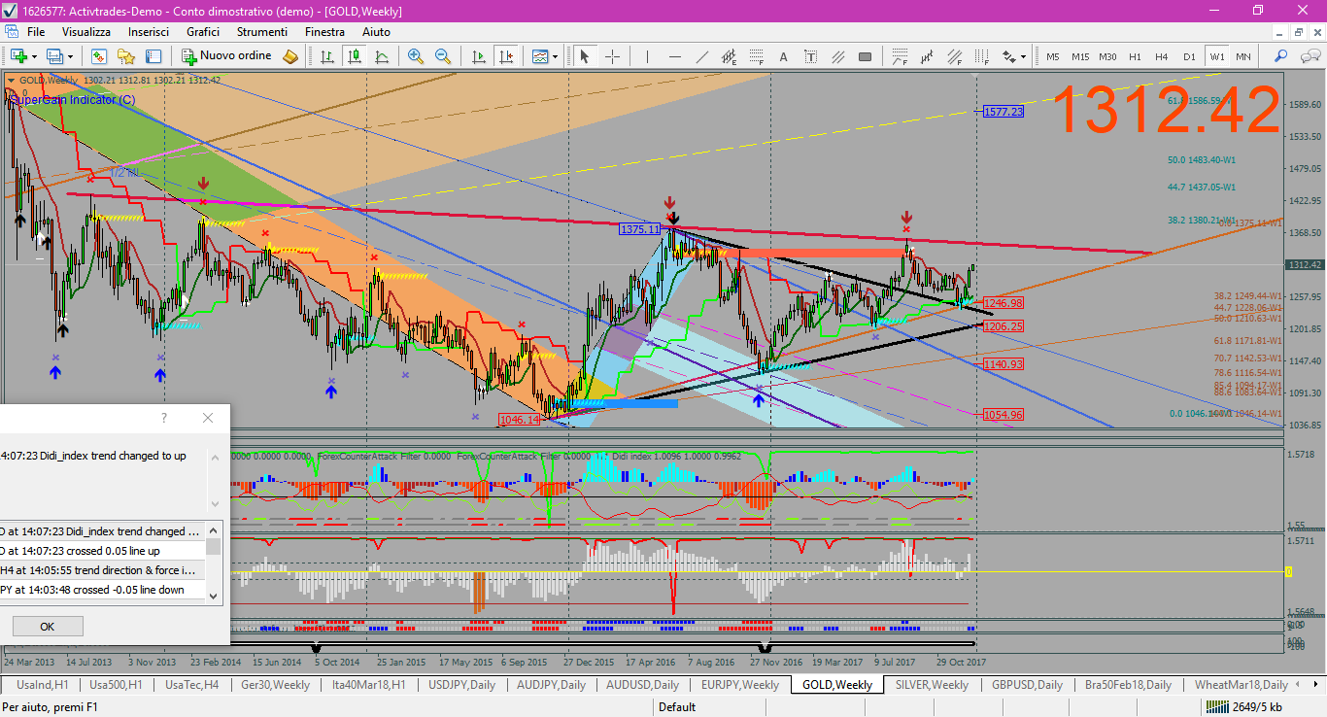Image resolution: width=1327 pixels, height=717 pixels.
Task: Select the trendline drawing tool
Action: click(701, 56)
